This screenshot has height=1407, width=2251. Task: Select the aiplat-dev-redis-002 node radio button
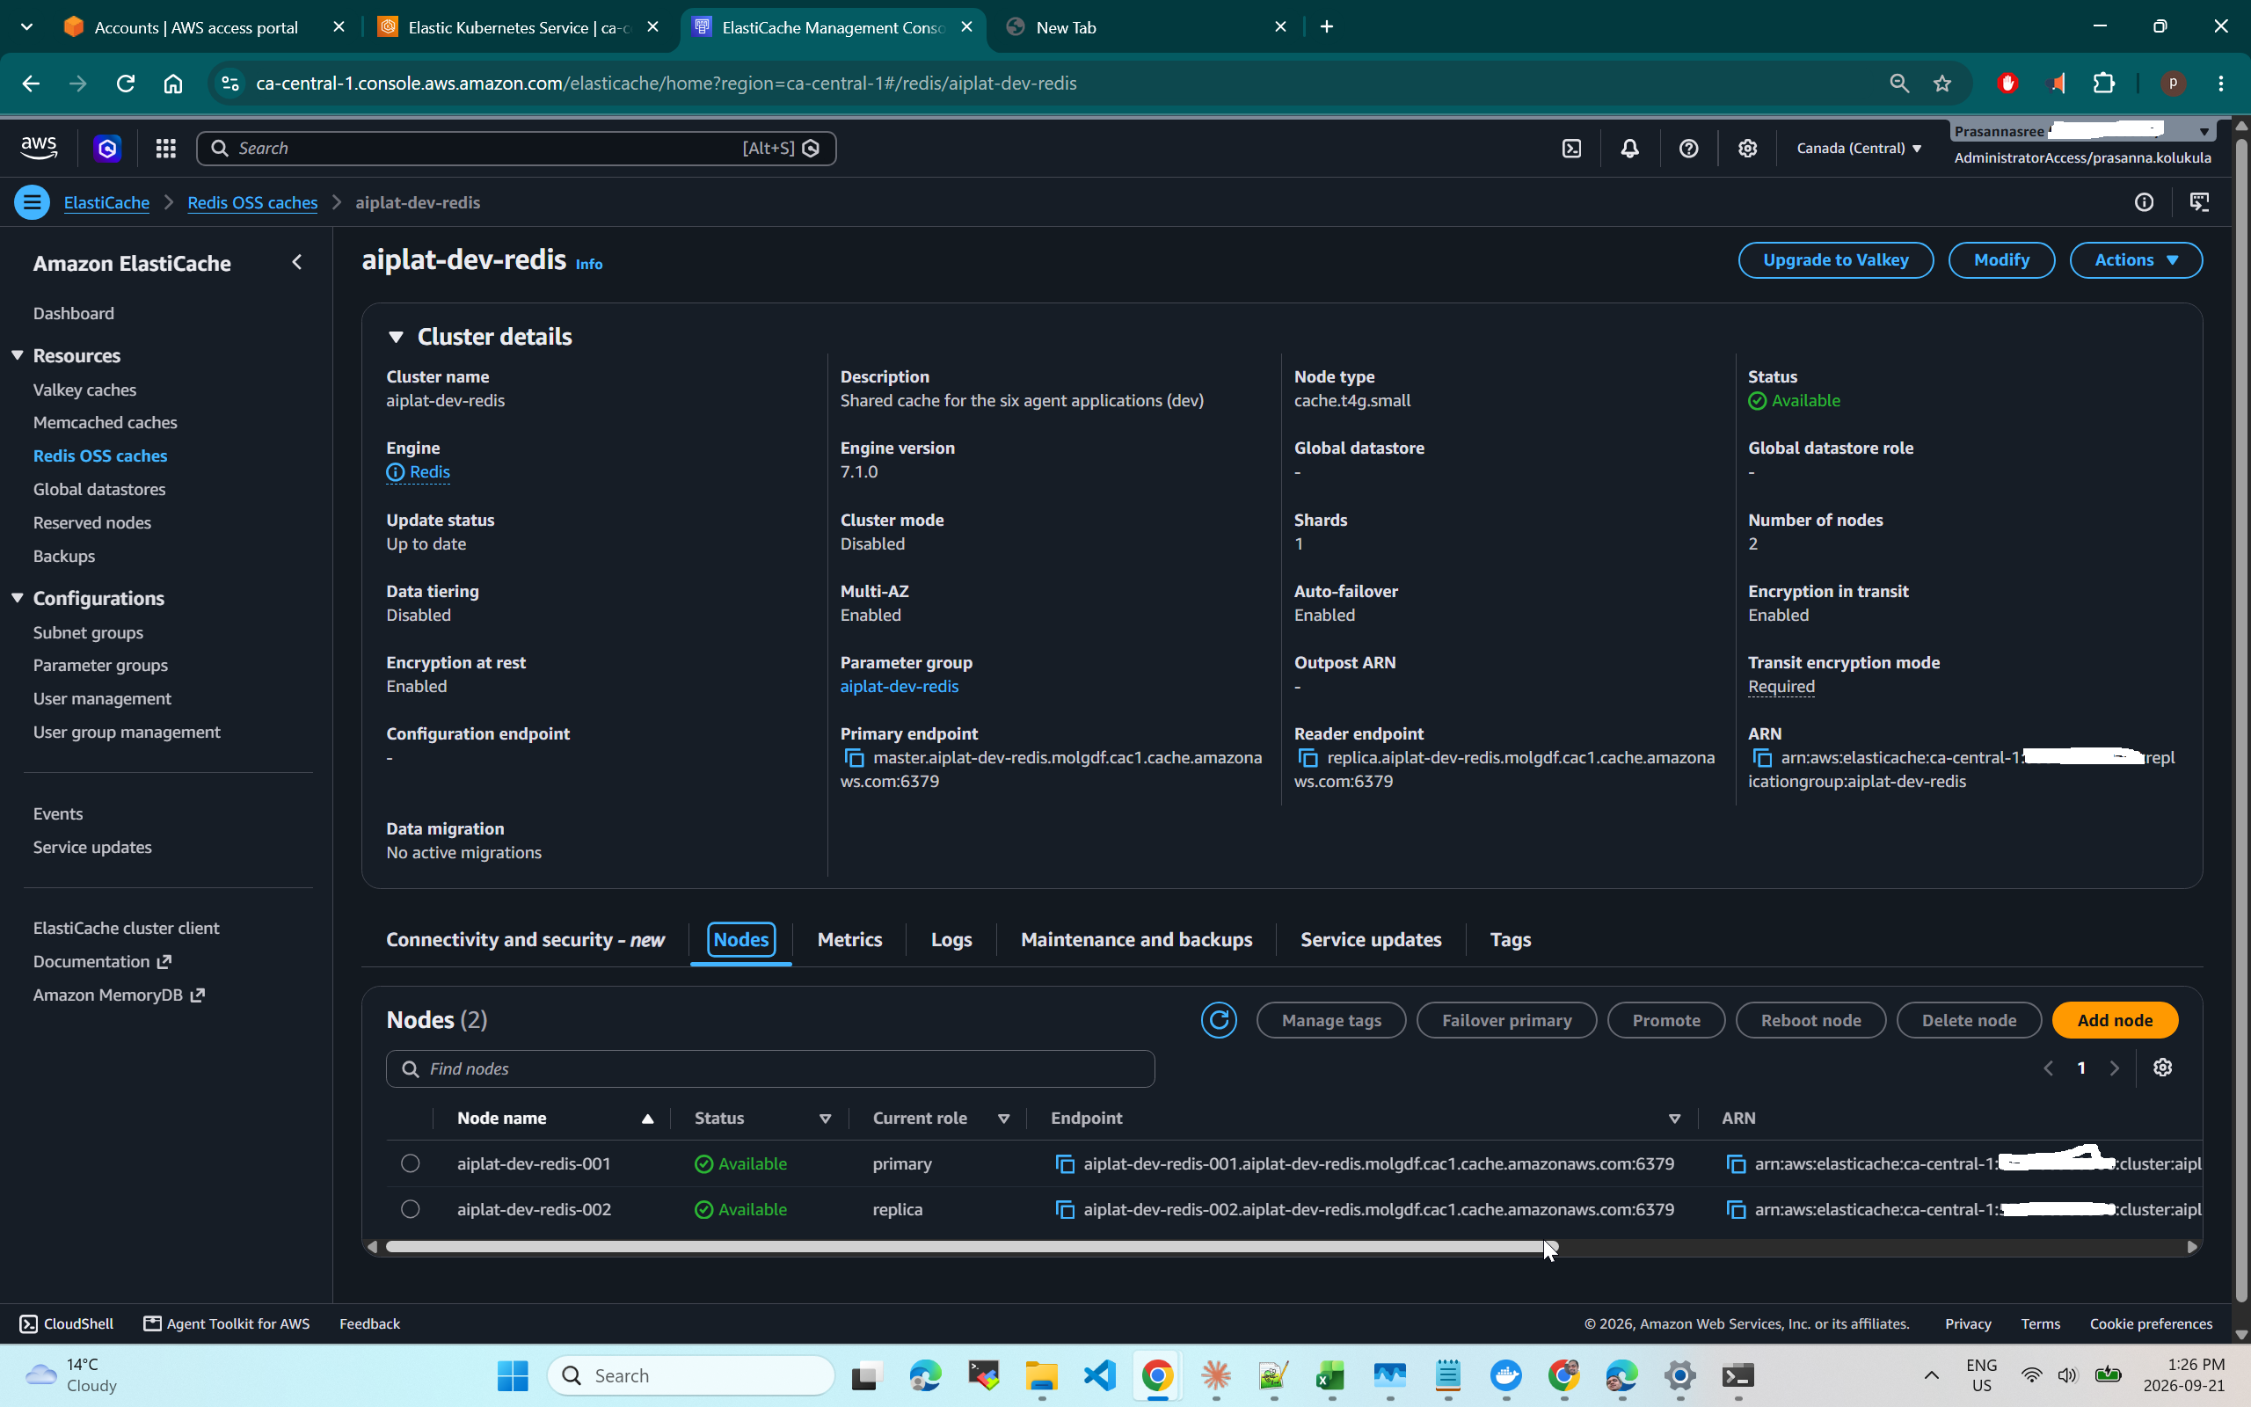click(411, 1209)
